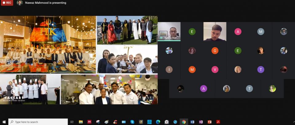295x125 pixels.
Task: Click the Task View icon
Action: coord(72,122)
